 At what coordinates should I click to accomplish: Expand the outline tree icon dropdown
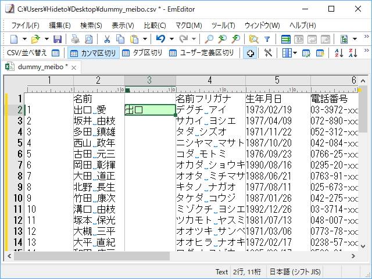pyautogui.click(x=355, y=39)
